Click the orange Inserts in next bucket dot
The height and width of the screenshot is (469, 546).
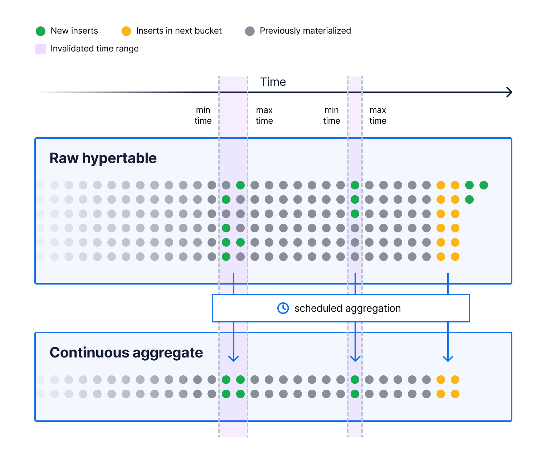coord(126,31)
